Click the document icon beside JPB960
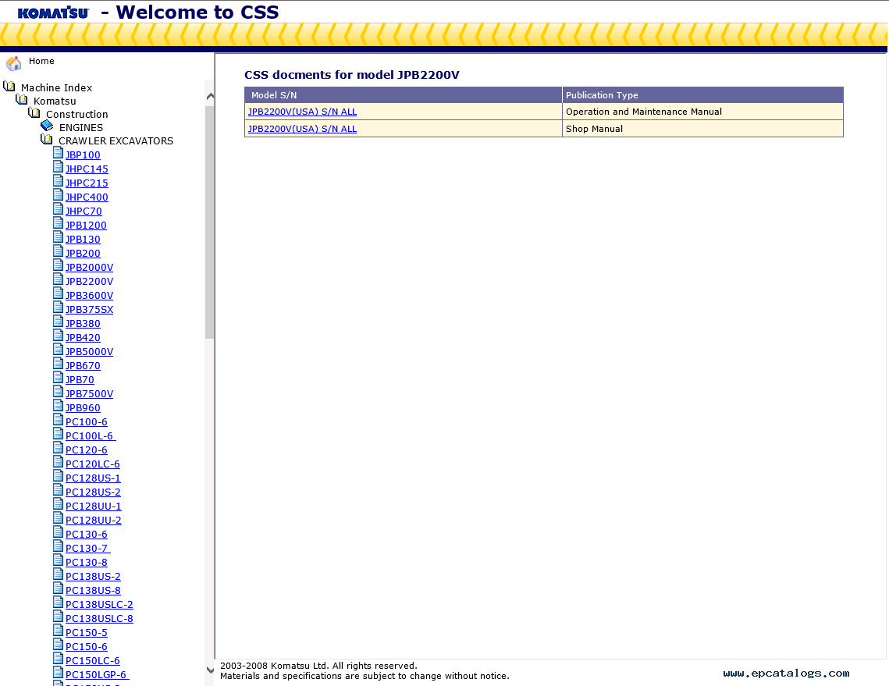889x686 pixels. (58, 406)
